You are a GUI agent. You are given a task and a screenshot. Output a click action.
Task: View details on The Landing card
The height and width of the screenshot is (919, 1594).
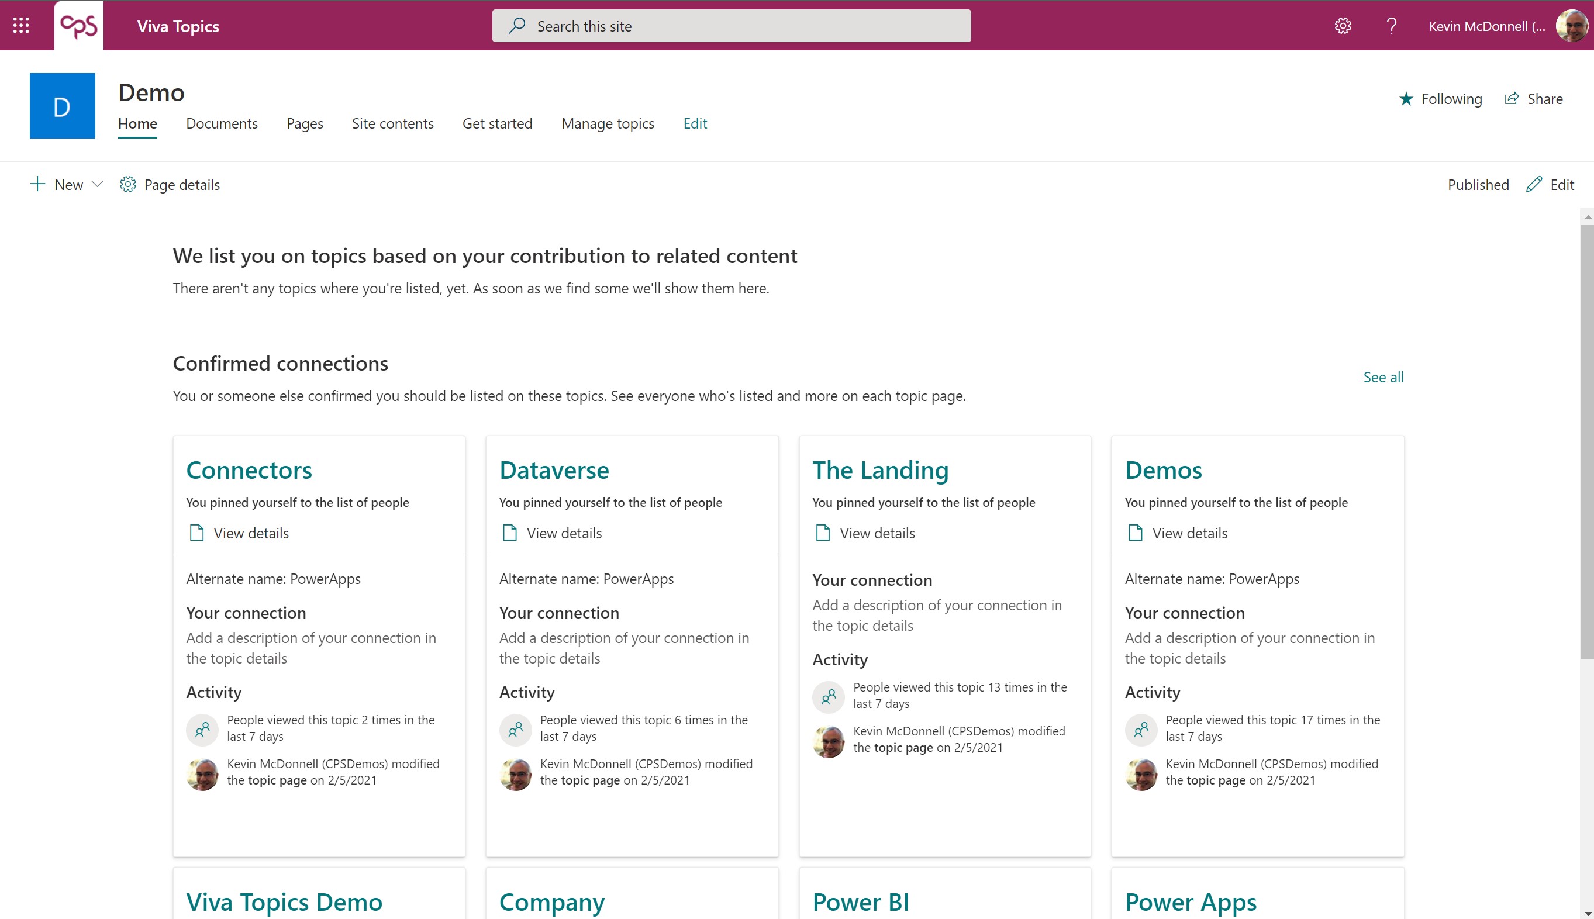[876, 533]
